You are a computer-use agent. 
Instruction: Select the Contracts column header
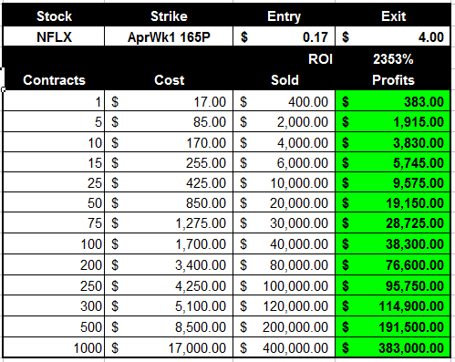pos(54,80)
